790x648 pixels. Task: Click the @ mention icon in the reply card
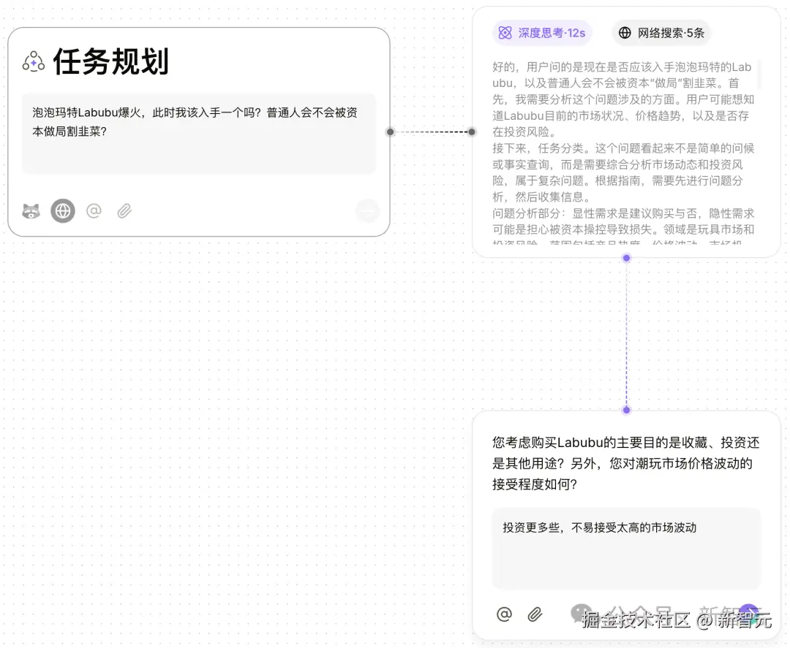tap(504, 614)
